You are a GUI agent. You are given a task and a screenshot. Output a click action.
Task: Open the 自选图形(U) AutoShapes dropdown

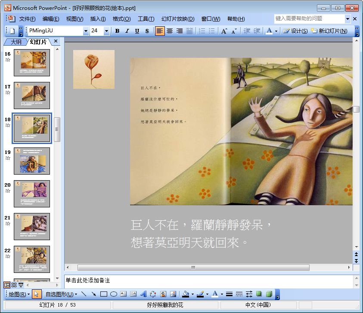[x=61, y=294]
